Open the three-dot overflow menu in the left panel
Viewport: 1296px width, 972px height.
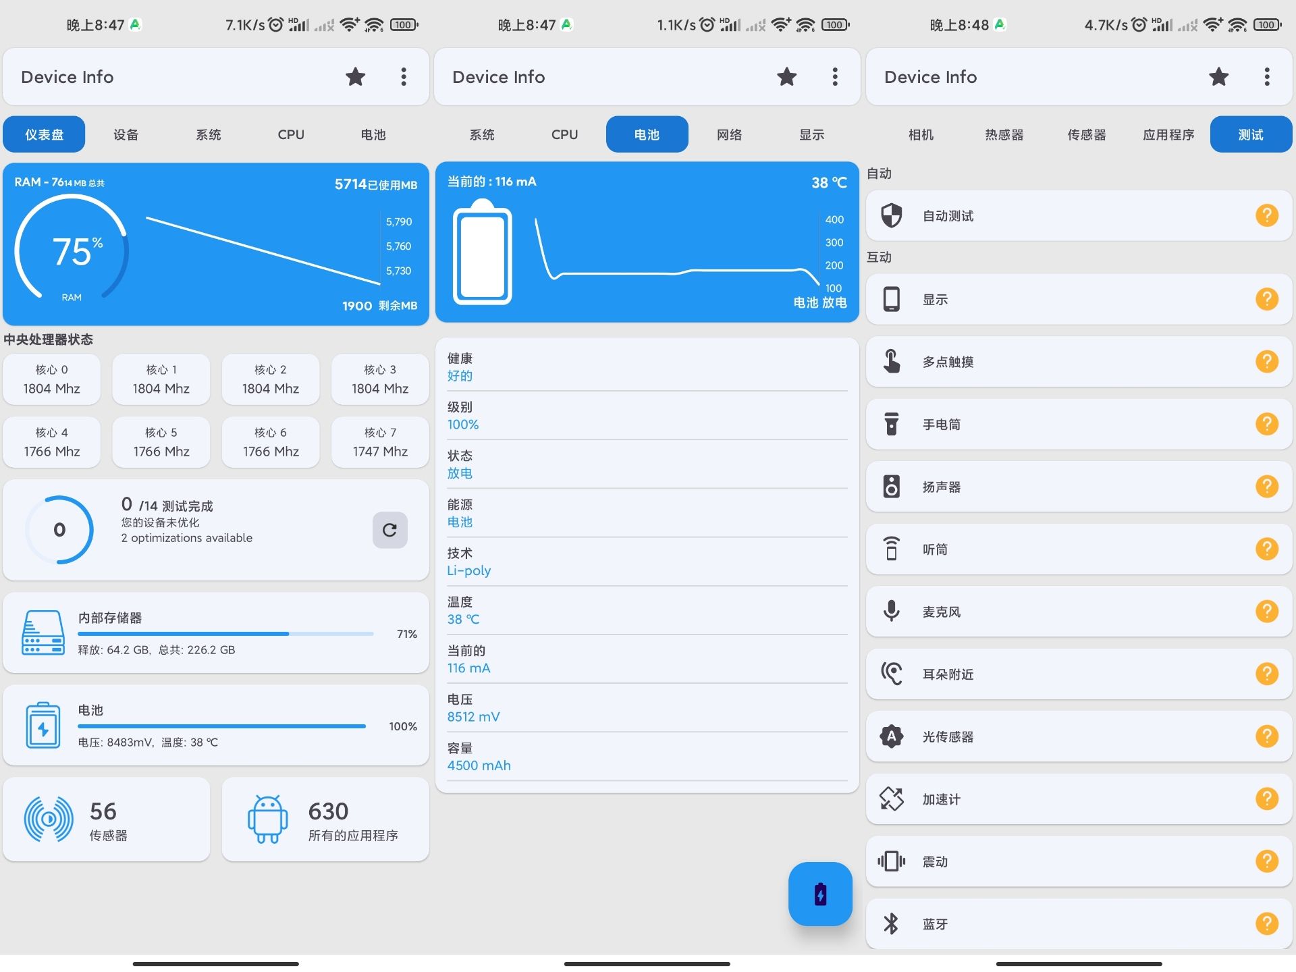click(x=404, y=77)
